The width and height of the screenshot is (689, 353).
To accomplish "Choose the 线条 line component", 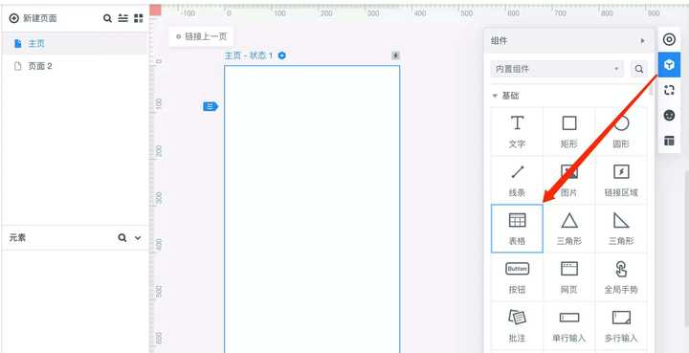I will [517, 180].
